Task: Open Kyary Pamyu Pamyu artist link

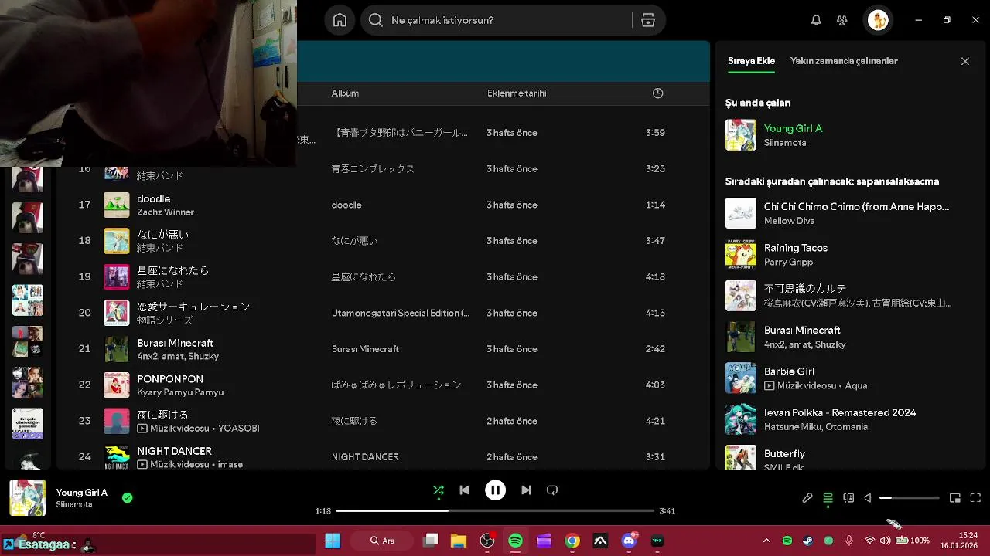Action: [x=180, y=392]
